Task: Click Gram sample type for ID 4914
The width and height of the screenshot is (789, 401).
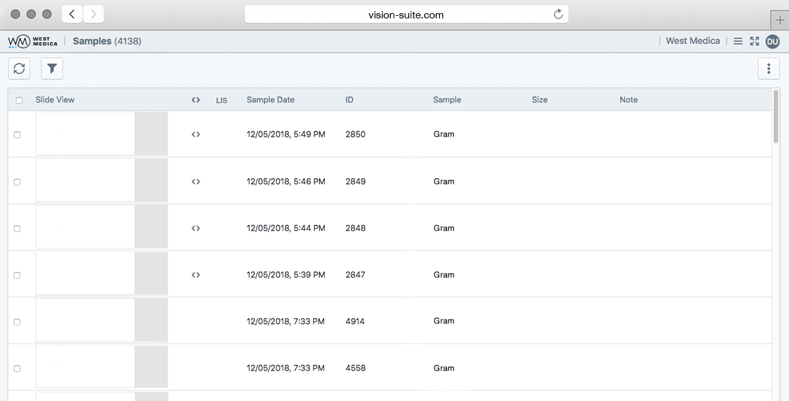Action: (x=444, y=321)
